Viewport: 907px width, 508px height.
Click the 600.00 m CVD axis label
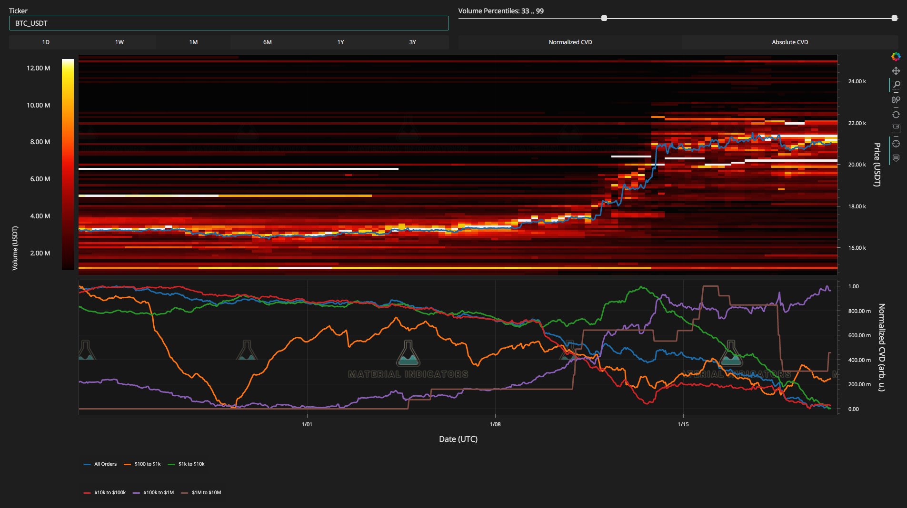(859, 335)
